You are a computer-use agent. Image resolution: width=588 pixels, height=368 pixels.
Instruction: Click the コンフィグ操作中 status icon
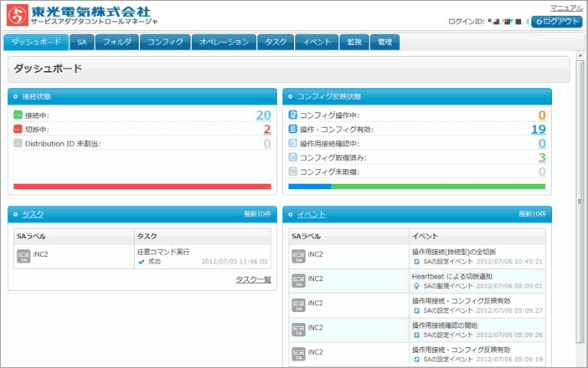click(292, 115)
